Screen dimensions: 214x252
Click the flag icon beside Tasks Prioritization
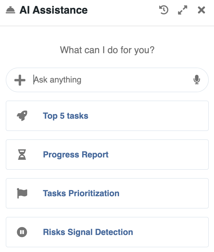22,193
